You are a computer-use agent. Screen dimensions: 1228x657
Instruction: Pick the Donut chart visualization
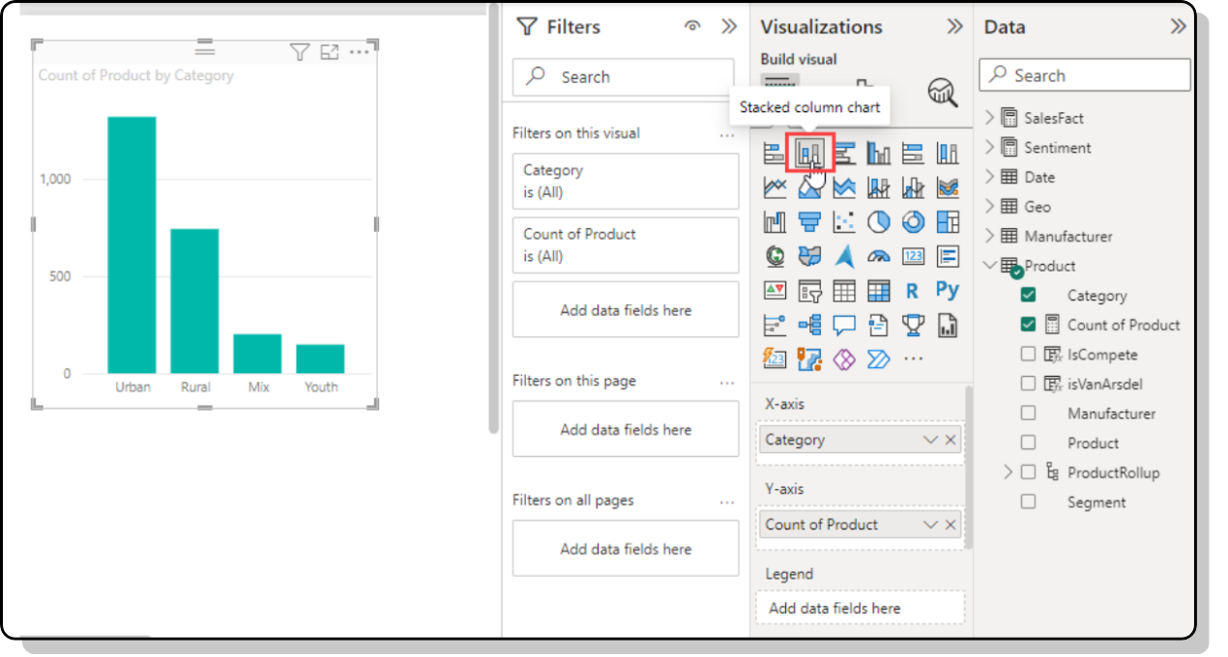point(913,222)
